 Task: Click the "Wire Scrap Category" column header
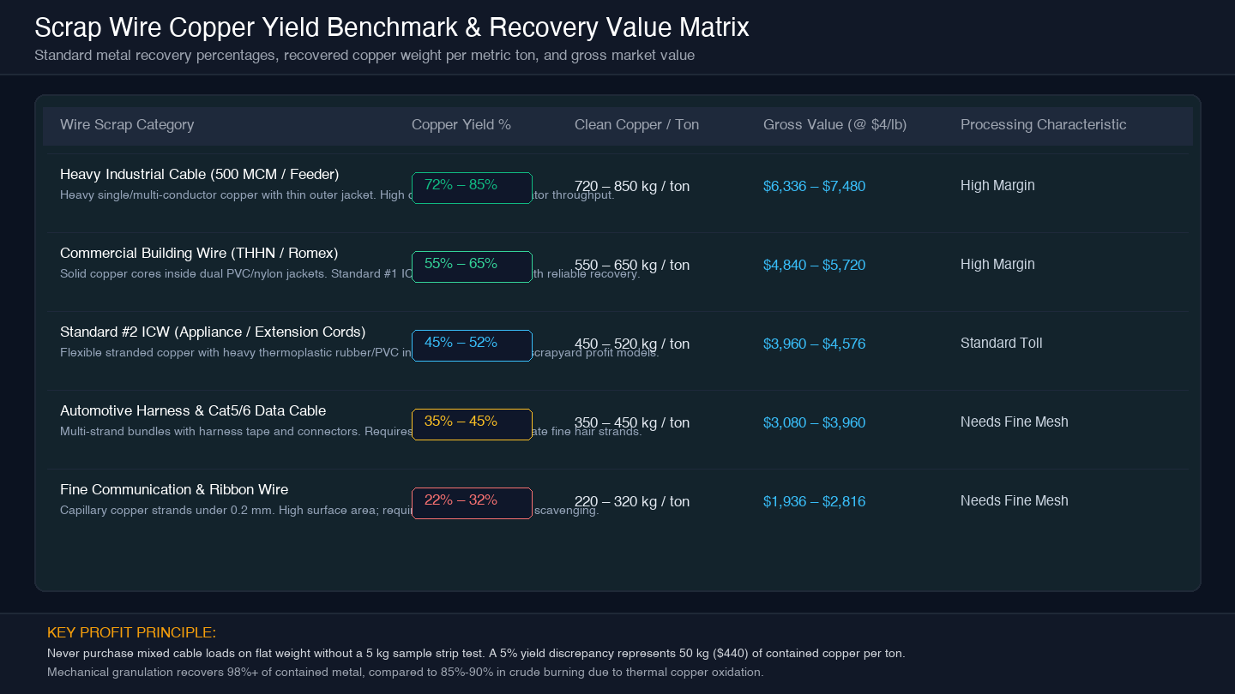pyautogui.click(x=127, y=125)
